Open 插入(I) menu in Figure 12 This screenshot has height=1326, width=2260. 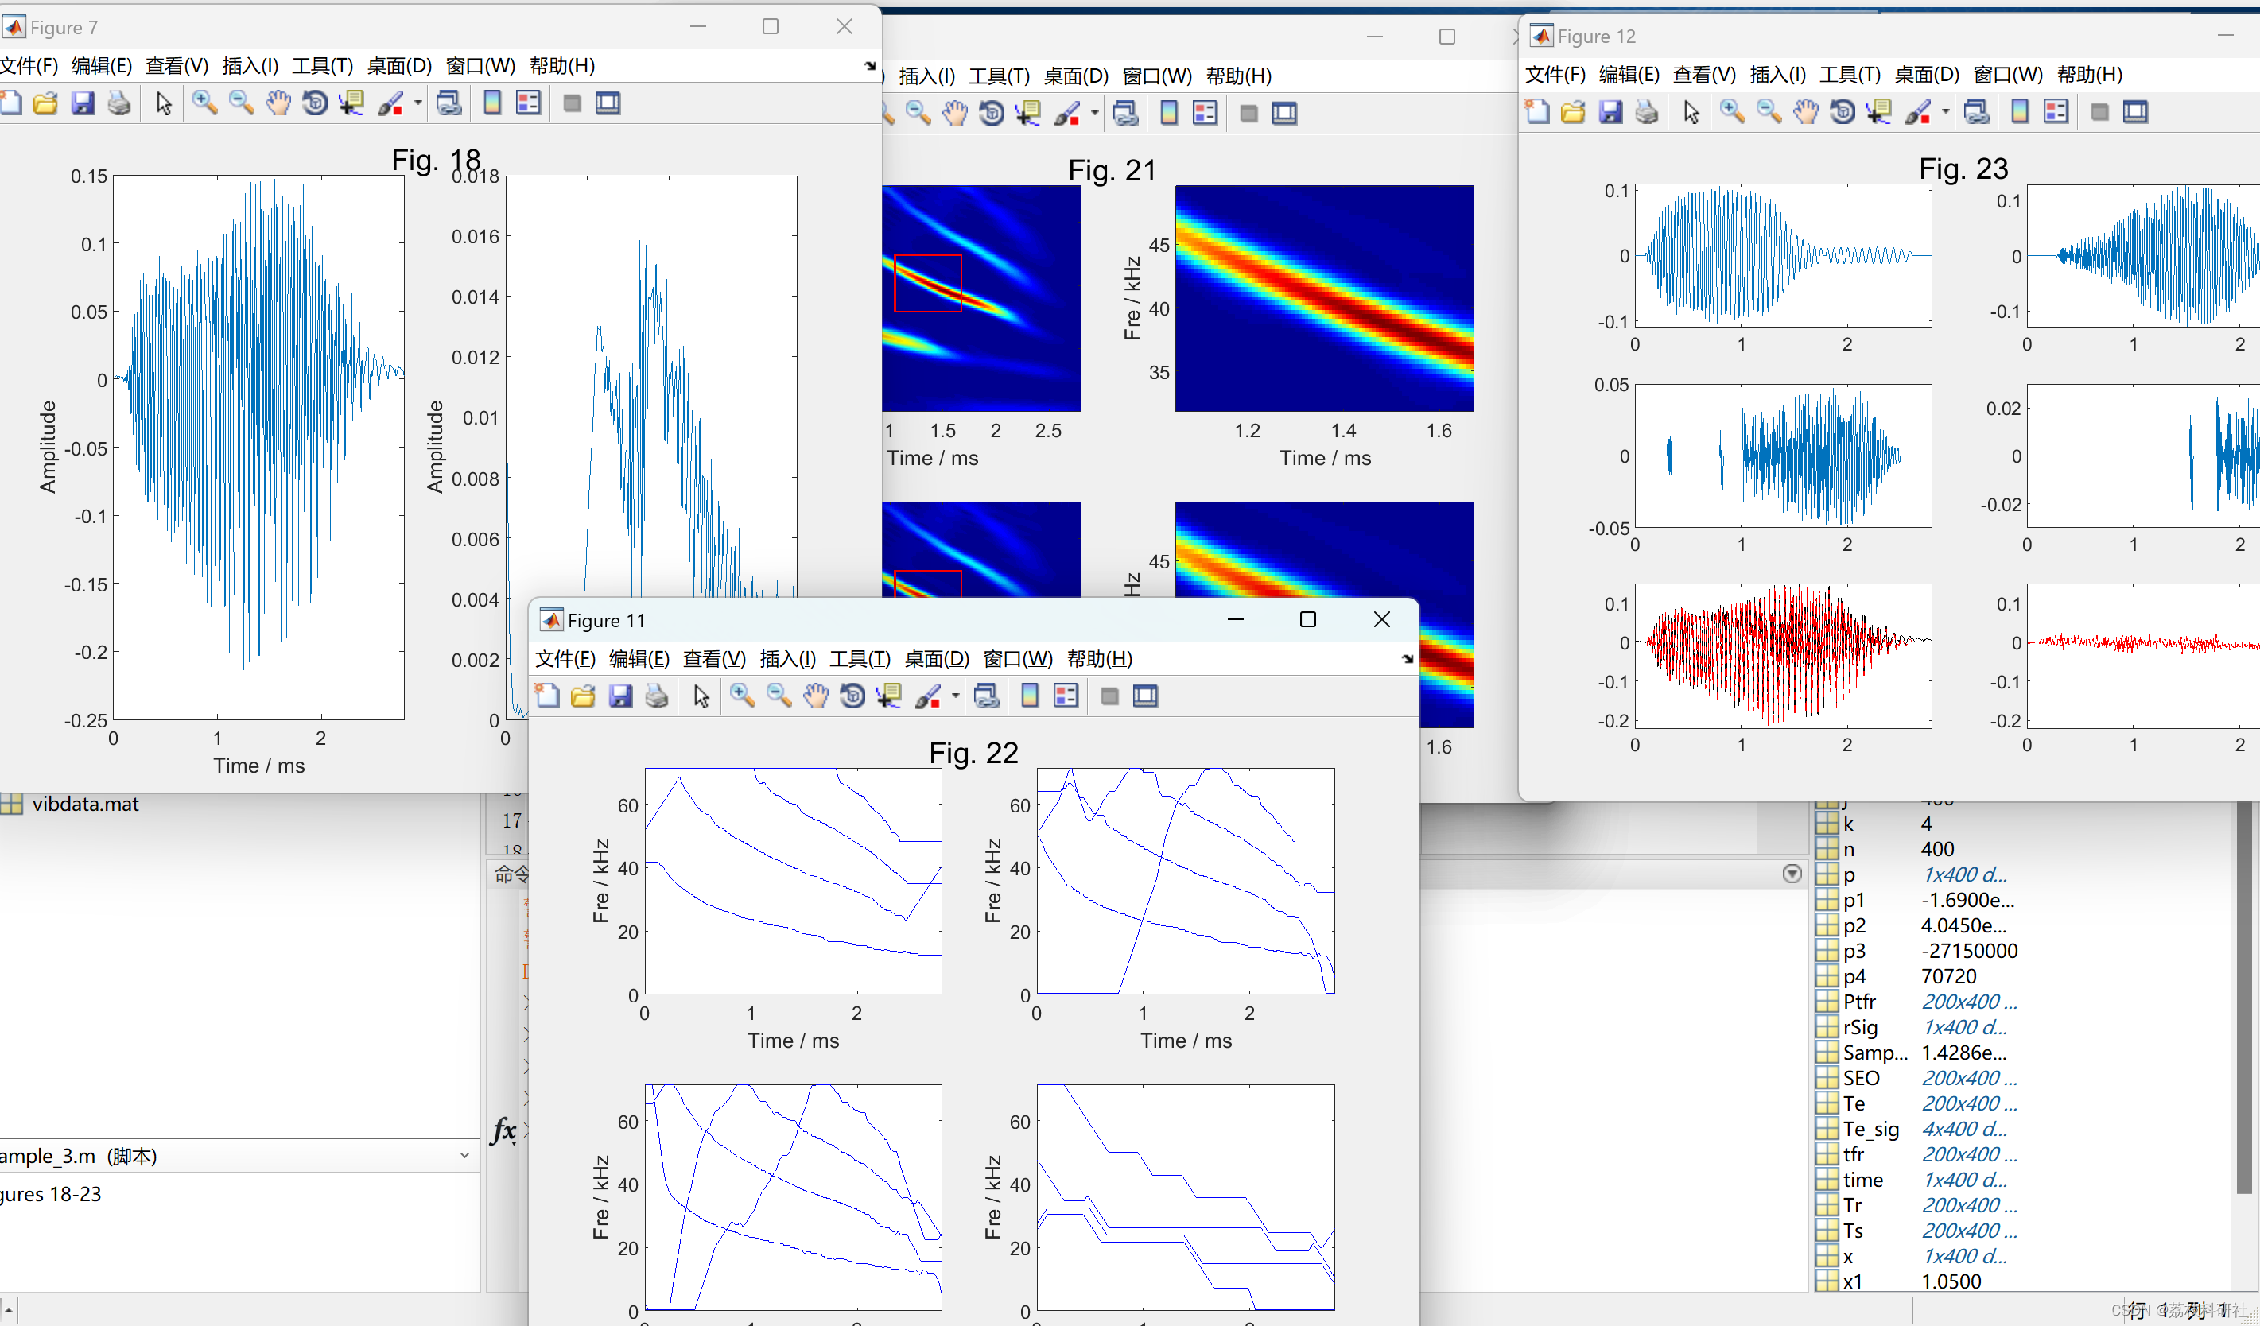1777,75
